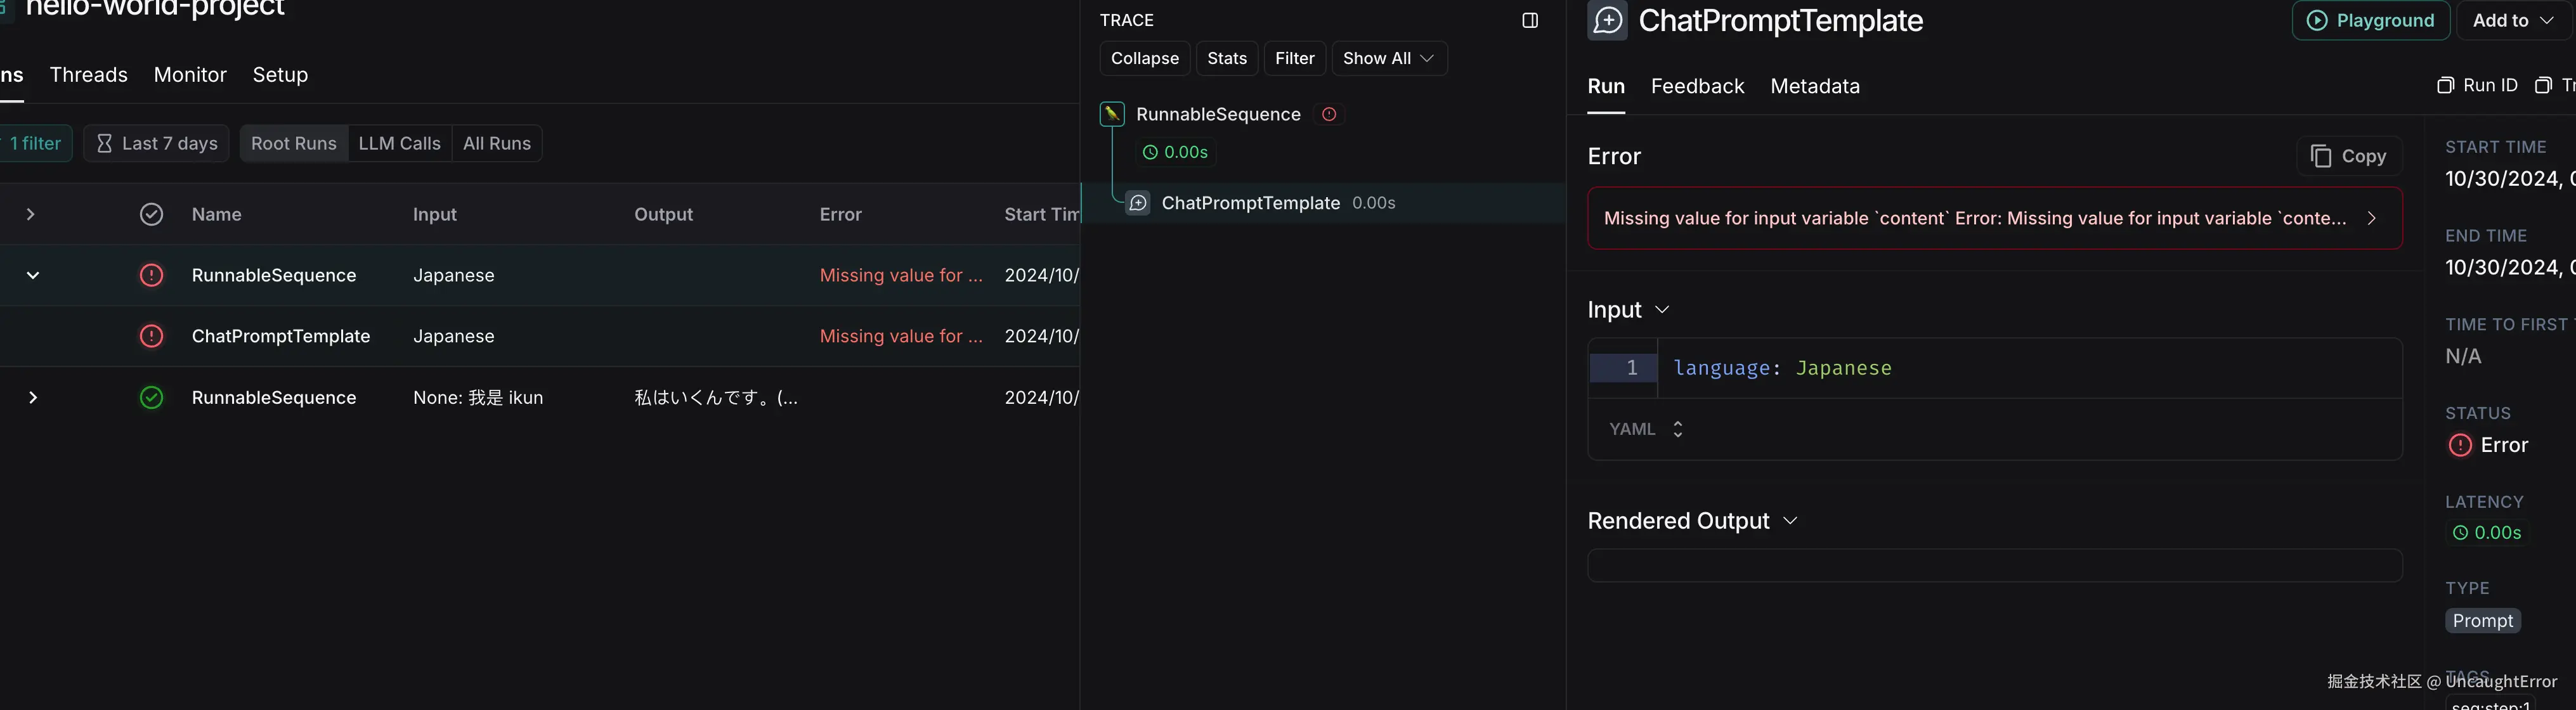The width and height of the screenshot is (2576, 710).
Task: Click the ChatPromptTemplate header icon
Action: click(1607, 20)
